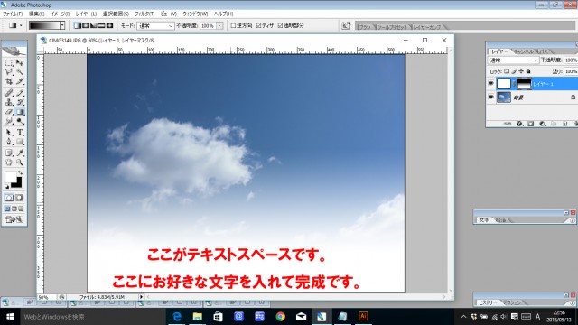
Task: Select the Pen tool
Action: (x=9, y=142)
